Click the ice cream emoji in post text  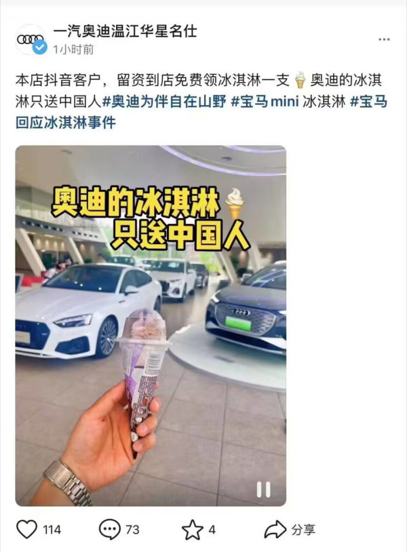[300, 79]
